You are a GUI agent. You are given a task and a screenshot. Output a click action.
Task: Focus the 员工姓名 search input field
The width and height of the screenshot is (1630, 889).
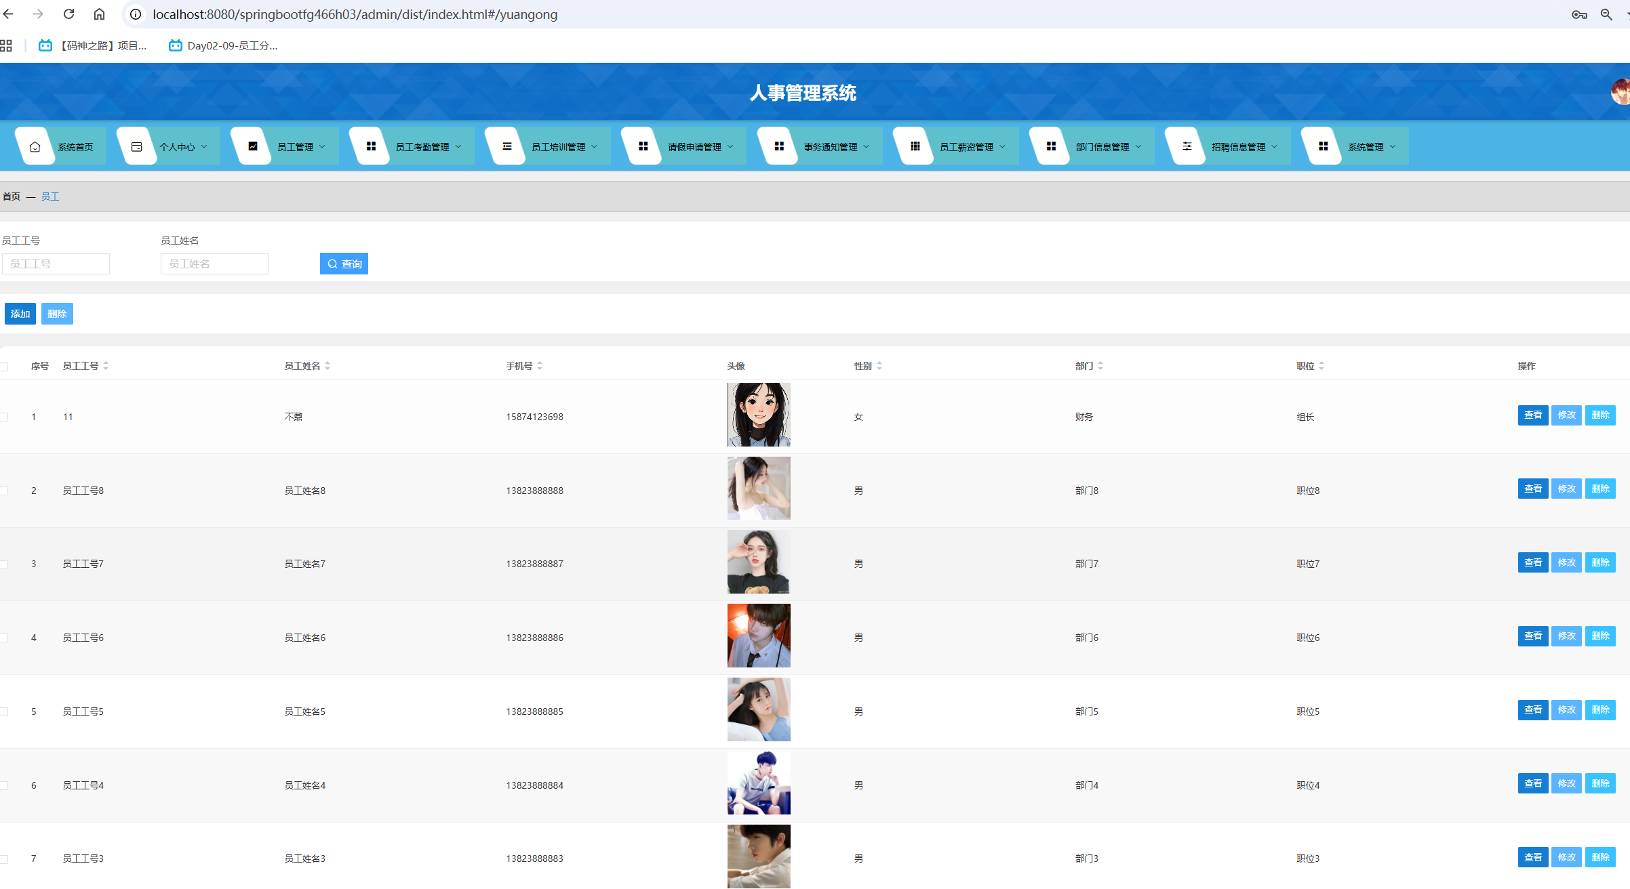pos(214,264)
